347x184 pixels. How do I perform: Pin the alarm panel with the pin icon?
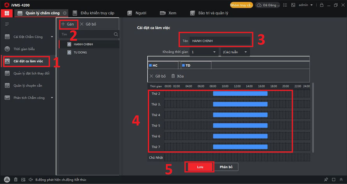[x=326, y=180]
